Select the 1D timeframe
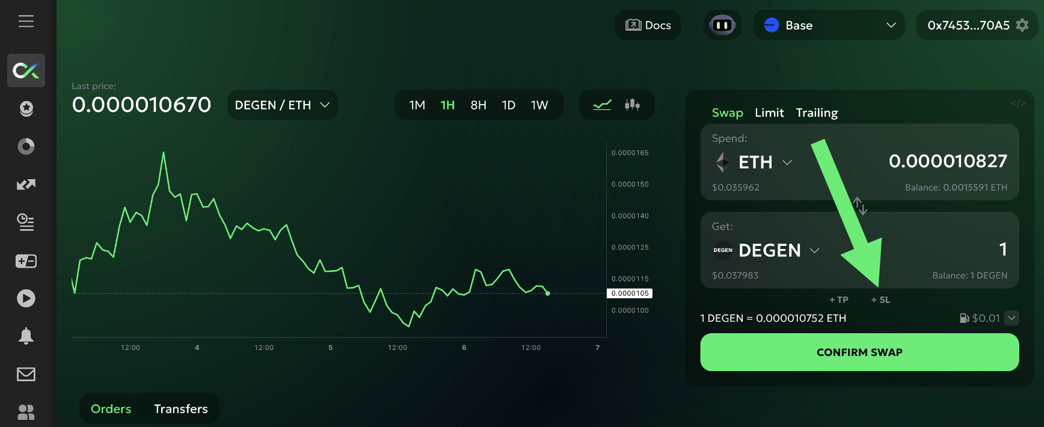This screenshot has height=427, width=1044. pos(508,105)
